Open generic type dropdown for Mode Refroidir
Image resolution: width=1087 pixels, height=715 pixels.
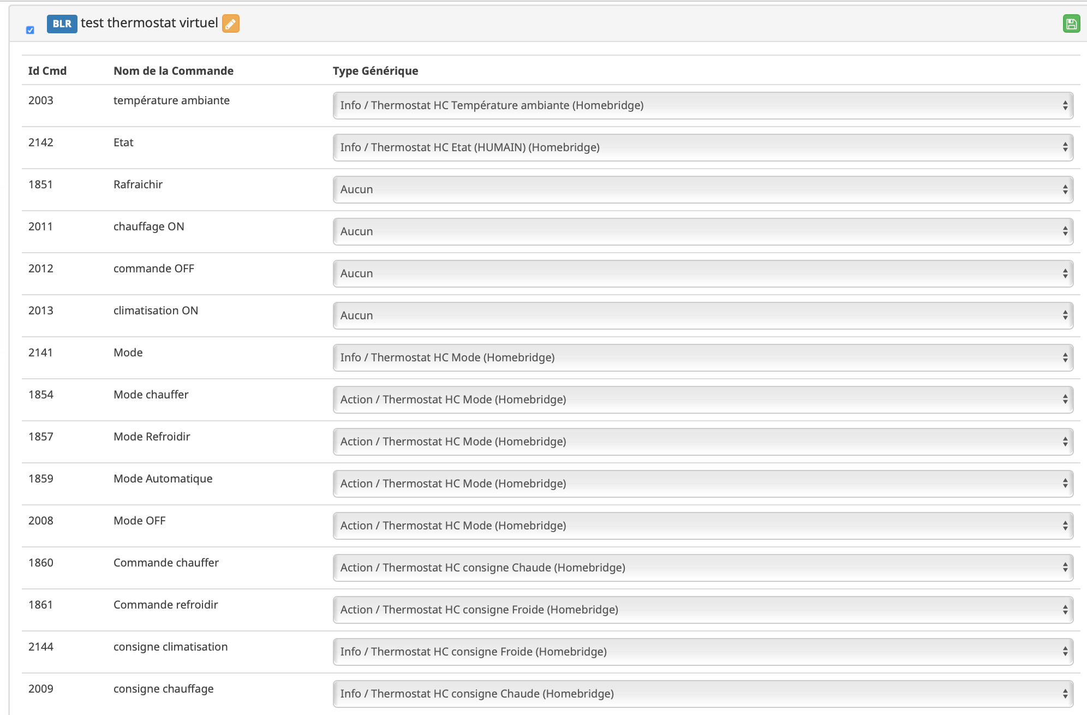coord(703,442)
